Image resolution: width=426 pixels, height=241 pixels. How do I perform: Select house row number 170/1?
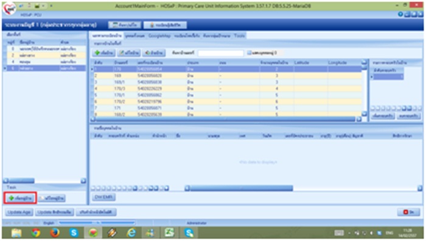click(228, 95)
